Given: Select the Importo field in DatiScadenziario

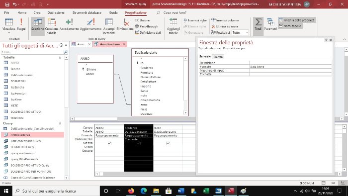Looking at the screenshot, I should click(146, 87).
